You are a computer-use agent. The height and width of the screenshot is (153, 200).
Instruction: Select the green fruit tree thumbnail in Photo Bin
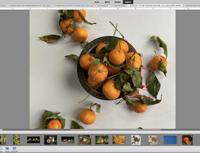(x=16, y=140)
